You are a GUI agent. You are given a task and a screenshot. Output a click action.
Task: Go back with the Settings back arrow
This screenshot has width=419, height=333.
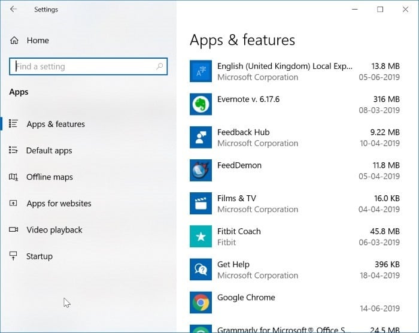pyautogui.click(x=13, y=10)
